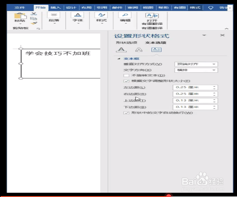
Task: Open Youdao Translate (打开有道翻译) icon
Action: click(x=152, y=16)
